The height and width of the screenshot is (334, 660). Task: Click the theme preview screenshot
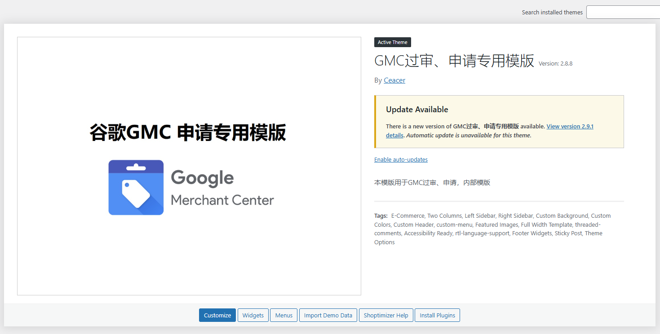[189, 166]
